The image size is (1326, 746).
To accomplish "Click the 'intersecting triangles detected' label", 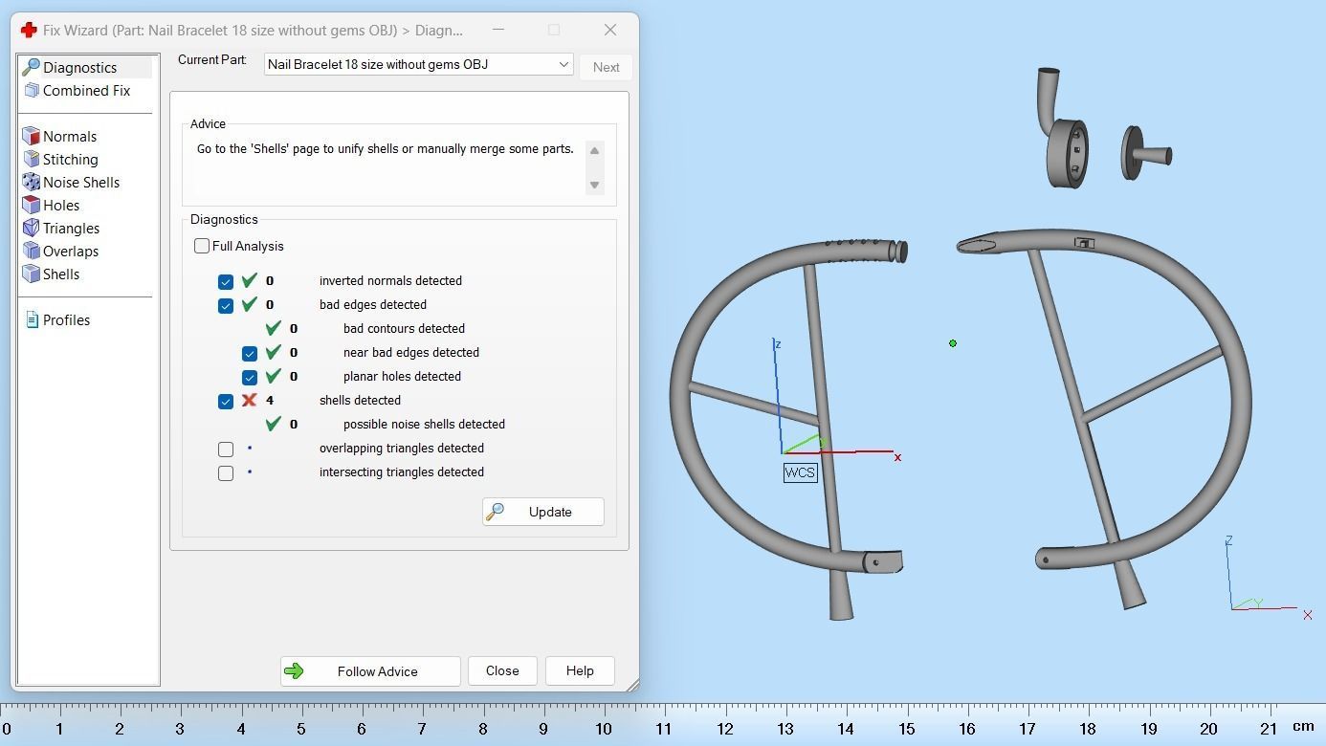I will pos(402,472).
